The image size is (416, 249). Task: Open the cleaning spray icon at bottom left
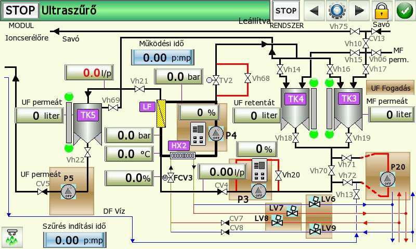point(10,237)
